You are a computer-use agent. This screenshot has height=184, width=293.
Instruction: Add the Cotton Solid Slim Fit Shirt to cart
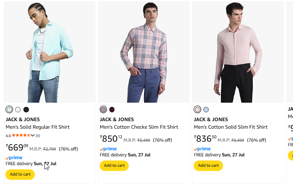coord(208,166)
